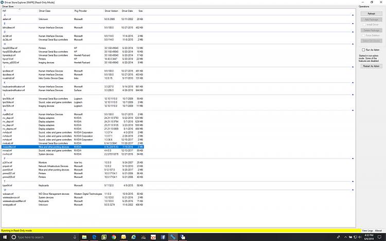The height and width of the screenshot is (241, 386).
Task: Select the Surface provider driver row
Action: click(73, 90)
